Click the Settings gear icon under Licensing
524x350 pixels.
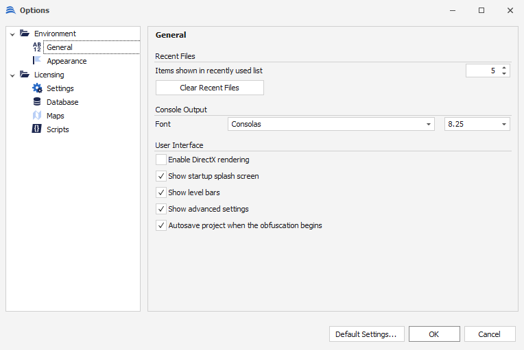click(37, 88)
